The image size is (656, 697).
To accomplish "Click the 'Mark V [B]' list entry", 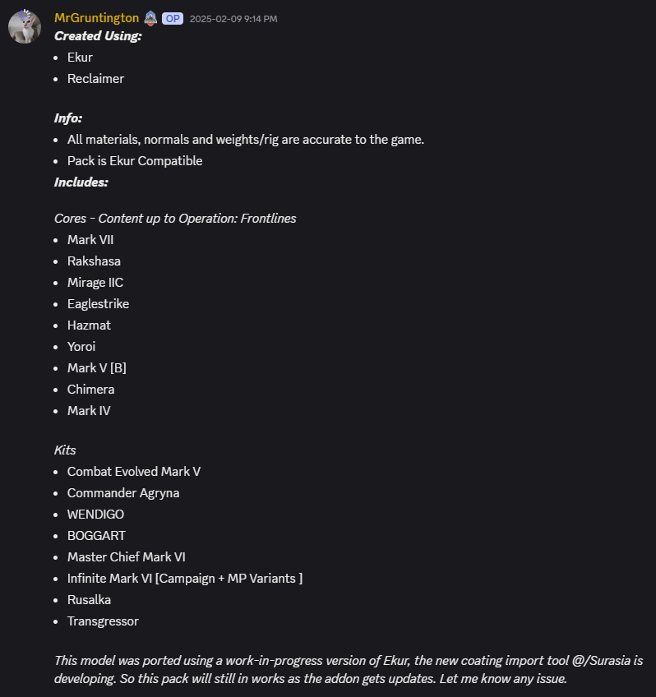I will [x=97, y=368].
